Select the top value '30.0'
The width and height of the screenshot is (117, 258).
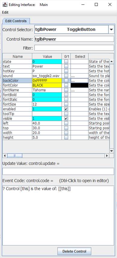[47, 128]
